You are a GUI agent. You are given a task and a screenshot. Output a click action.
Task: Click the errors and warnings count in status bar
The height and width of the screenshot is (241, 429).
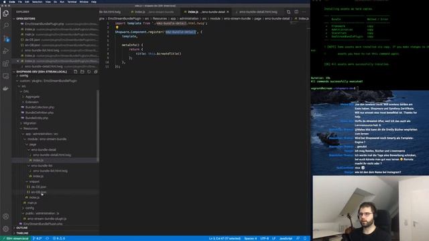(x=59, y=238)
